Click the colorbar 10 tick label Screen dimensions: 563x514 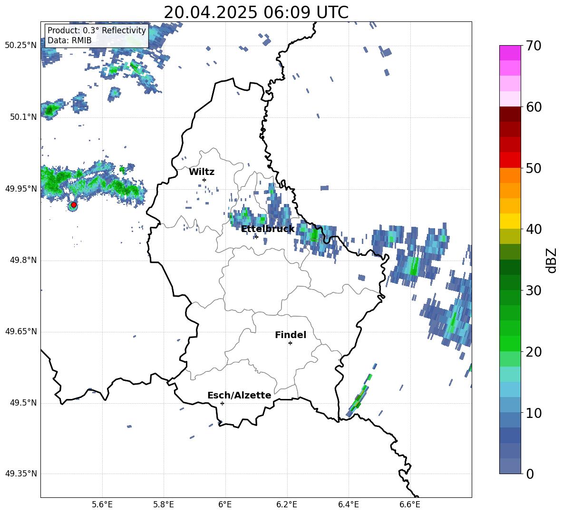click(534, 413)
